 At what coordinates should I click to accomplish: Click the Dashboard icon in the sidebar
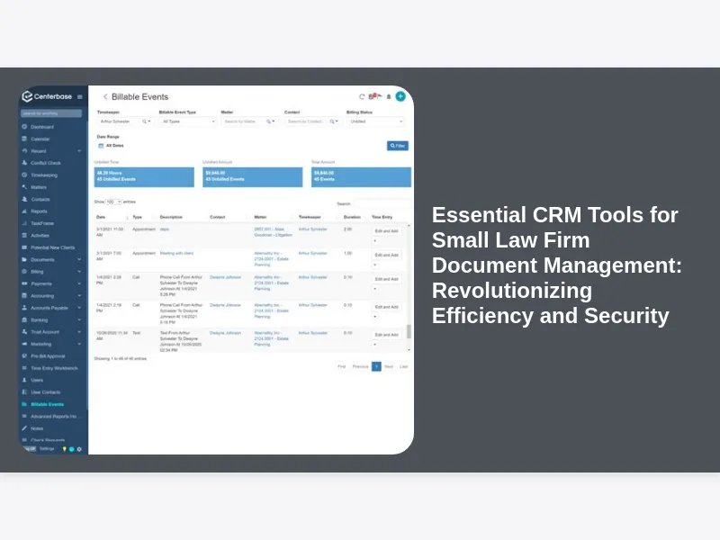coord(24,127)
